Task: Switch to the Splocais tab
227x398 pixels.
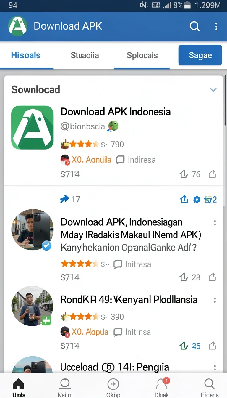Action: pos(142,55)
